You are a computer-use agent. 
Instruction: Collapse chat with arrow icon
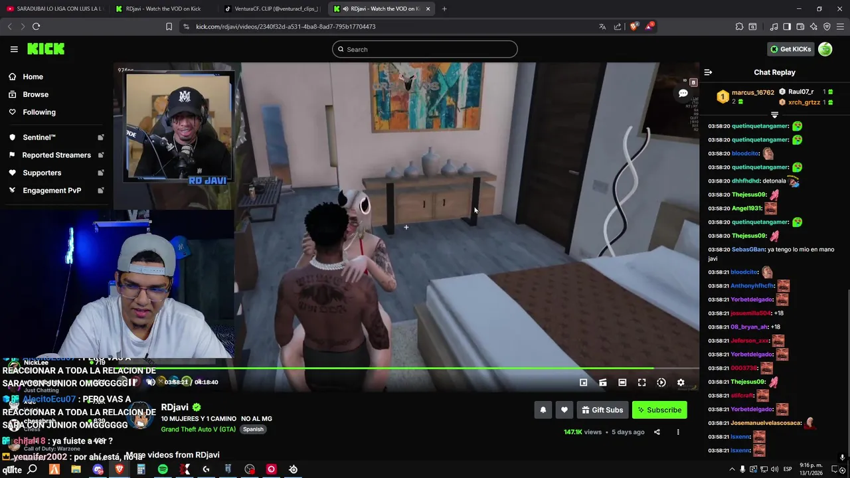708,72
